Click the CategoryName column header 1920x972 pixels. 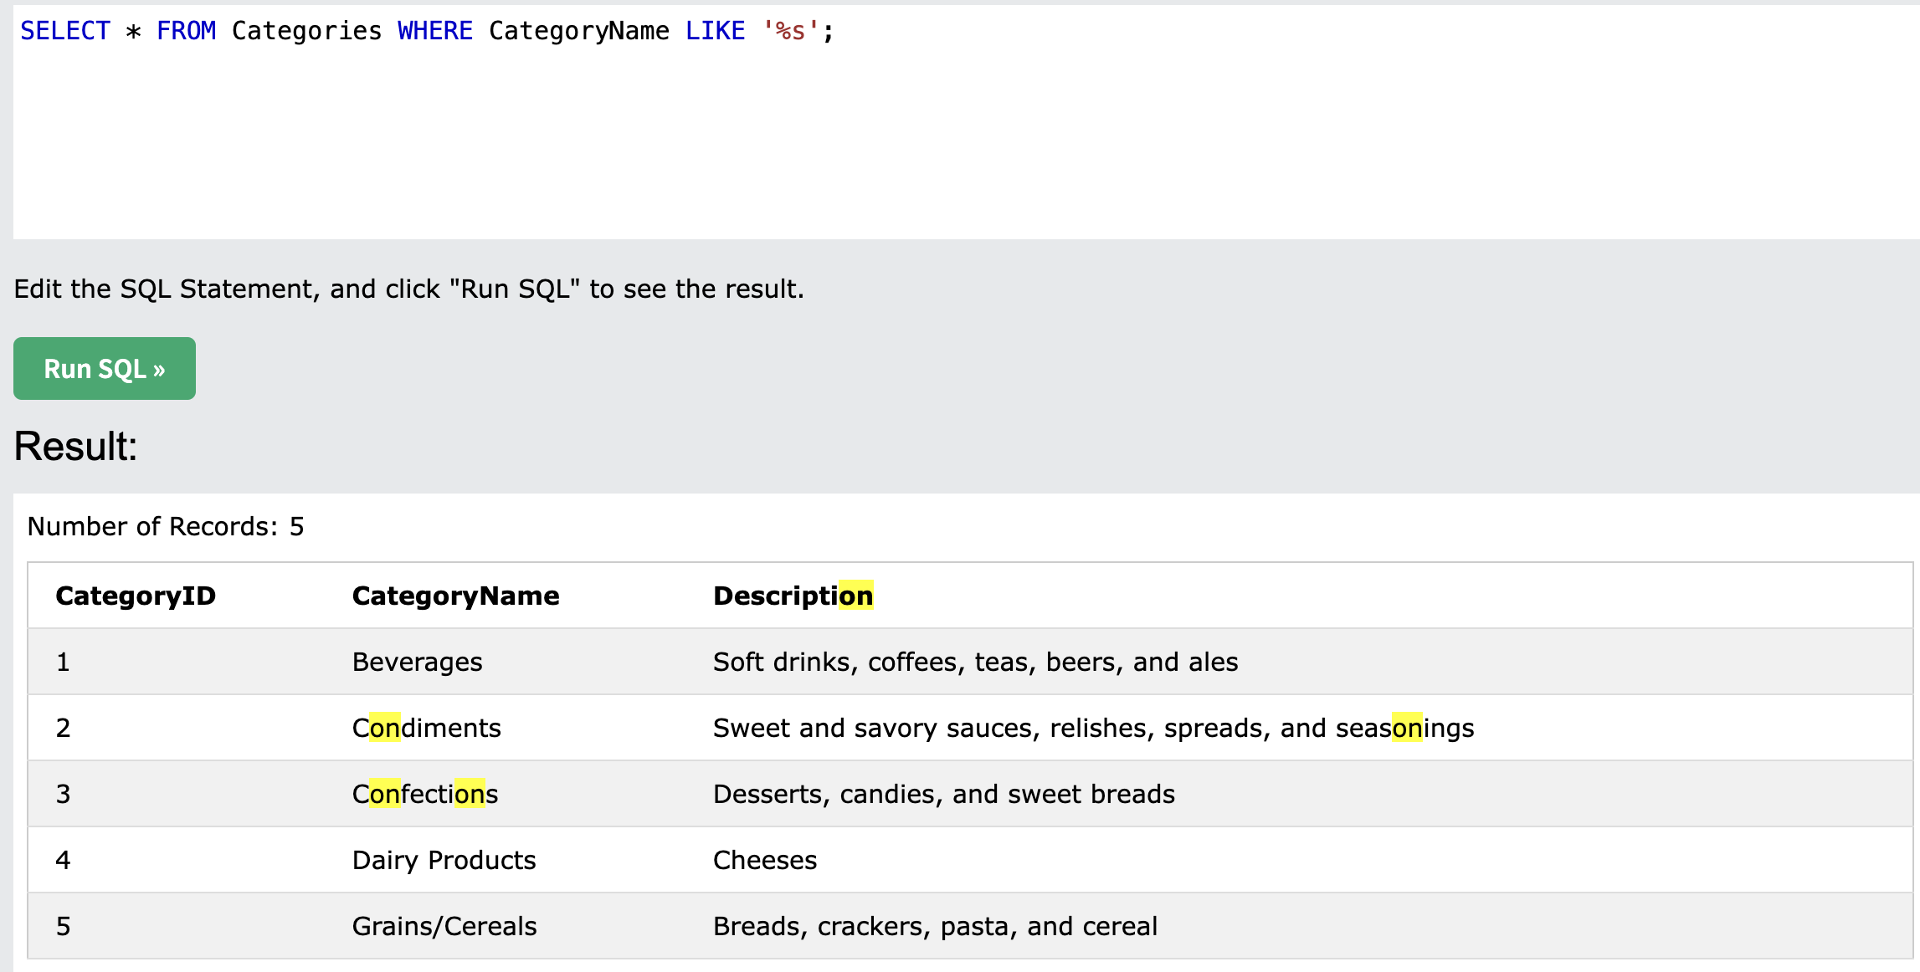point(455,596)
